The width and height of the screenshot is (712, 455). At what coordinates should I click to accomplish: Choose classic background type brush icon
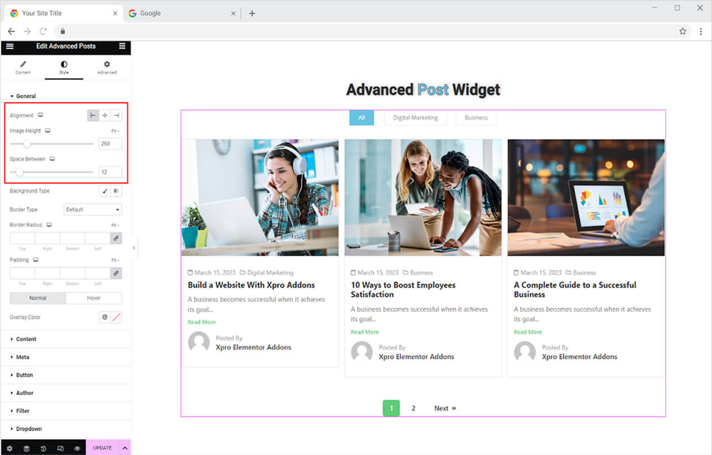click(105, 191)
